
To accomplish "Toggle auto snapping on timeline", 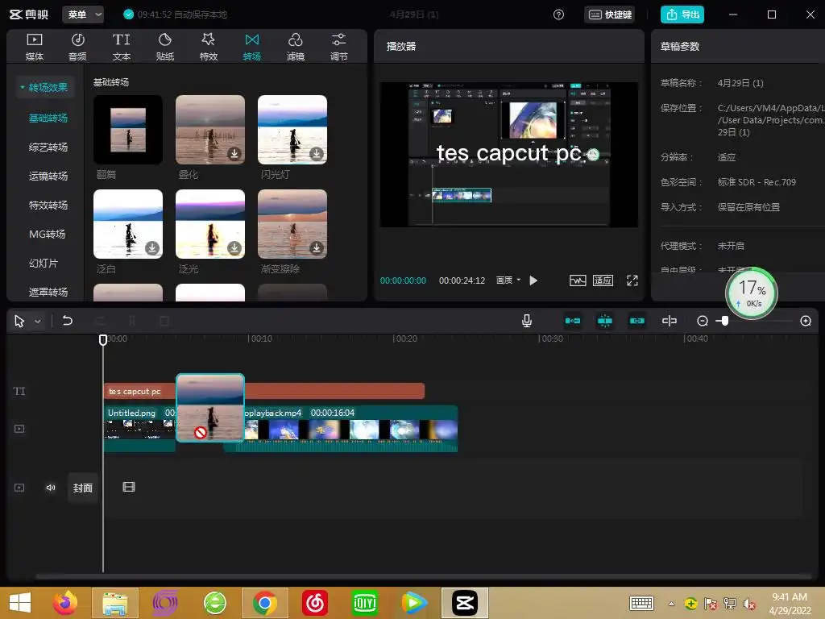I will (x=605, y=321).
